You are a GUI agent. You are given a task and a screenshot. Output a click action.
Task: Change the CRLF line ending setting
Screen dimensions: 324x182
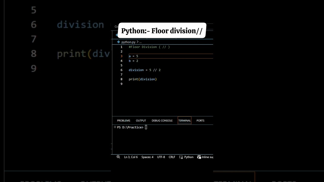(172, 157)
